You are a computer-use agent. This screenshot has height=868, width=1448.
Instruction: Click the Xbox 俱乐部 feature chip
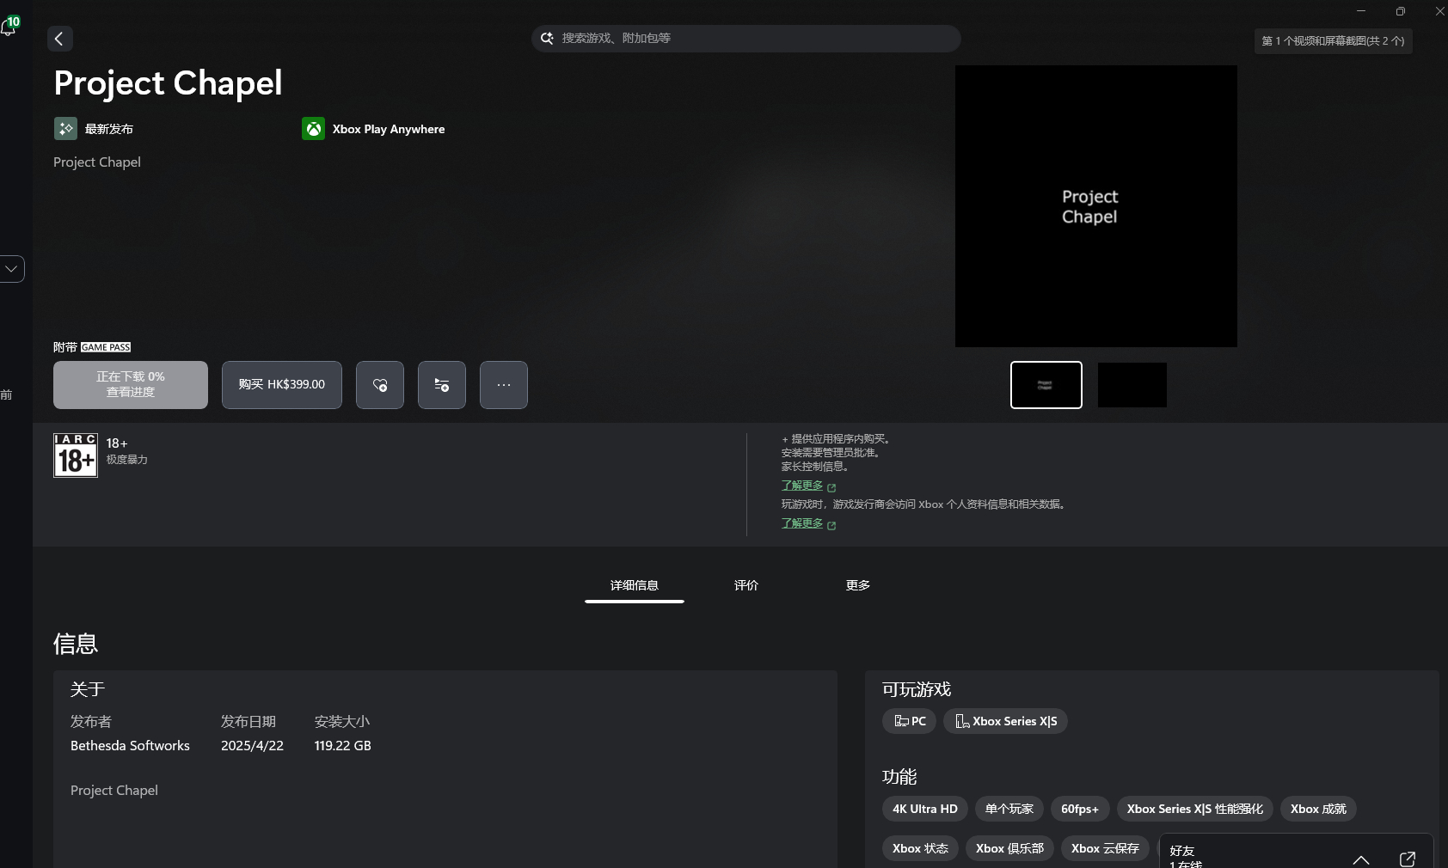click(x=1009, y=848)
